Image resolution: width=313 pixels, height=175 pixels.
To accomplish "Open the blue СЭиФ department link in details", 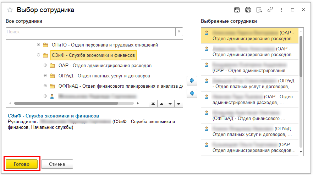I will pos(53,116).
